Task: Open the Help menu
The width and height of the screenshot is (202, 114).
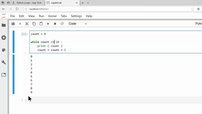Action: pyautogui.click(x=89, y=16)
